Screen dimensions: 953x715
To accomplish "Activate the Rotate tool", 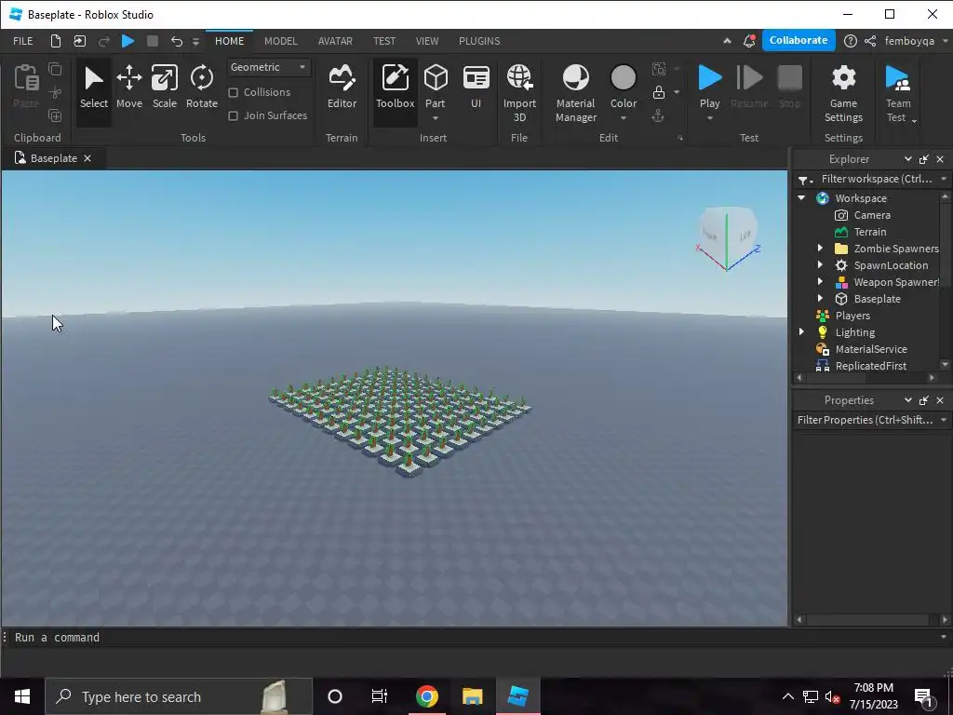I will 201,88.
